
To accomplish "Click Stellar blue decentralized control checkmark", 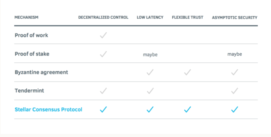I will [x=103, y=110].
